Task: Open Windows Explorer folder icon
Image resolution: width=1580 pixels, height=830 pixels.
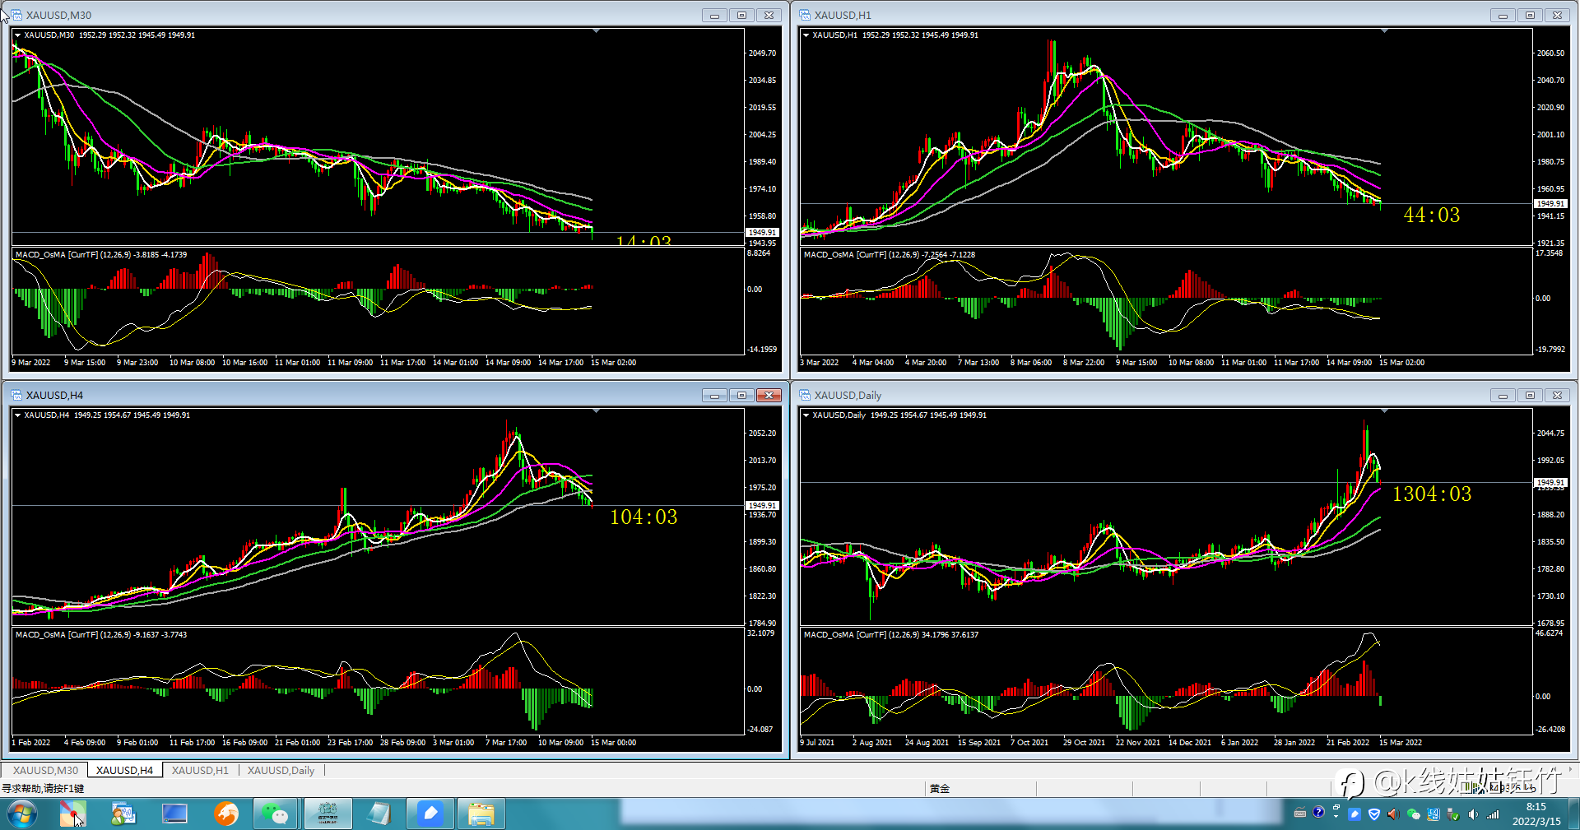Action: pos(481,814)
